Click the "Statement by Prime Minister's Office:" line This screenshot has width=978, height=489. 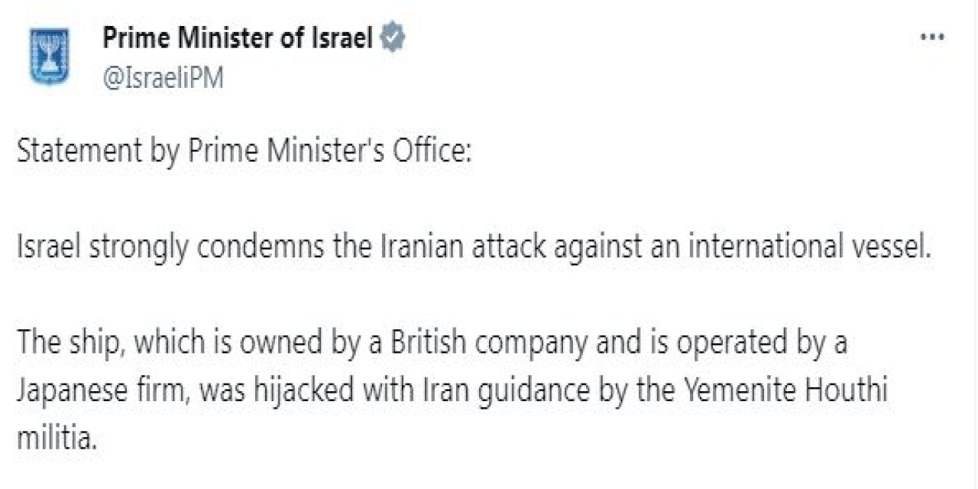pos(244,152)
